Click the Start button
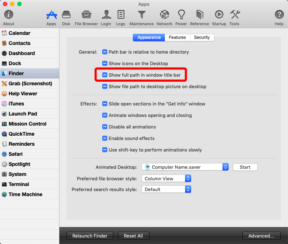The height and width of the screenshot is (244, 288). (x=245, y=167)
